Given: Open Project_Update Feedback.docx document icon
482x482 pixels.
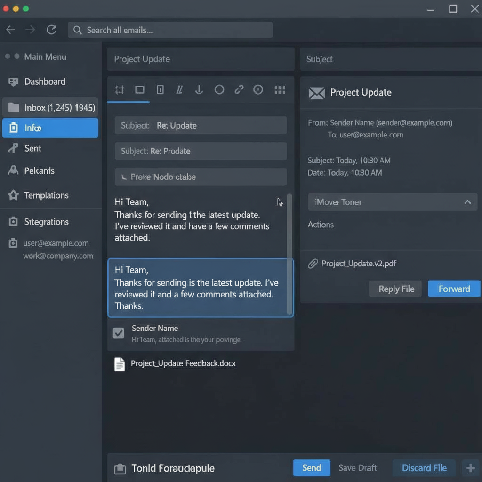Looking at the screenshot, I should click(x=120, y=364).
